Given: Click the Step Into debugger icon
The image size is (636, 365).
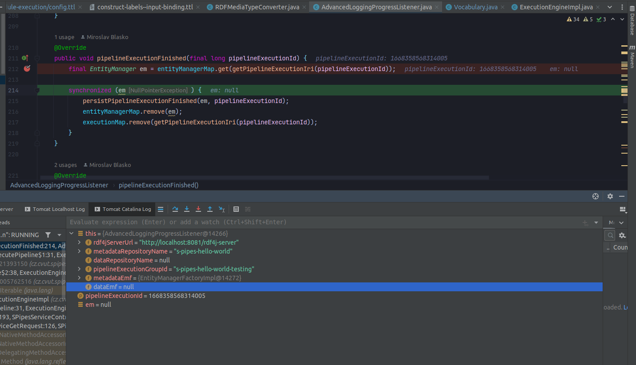Looking at the screenshot, I should 187,209.
